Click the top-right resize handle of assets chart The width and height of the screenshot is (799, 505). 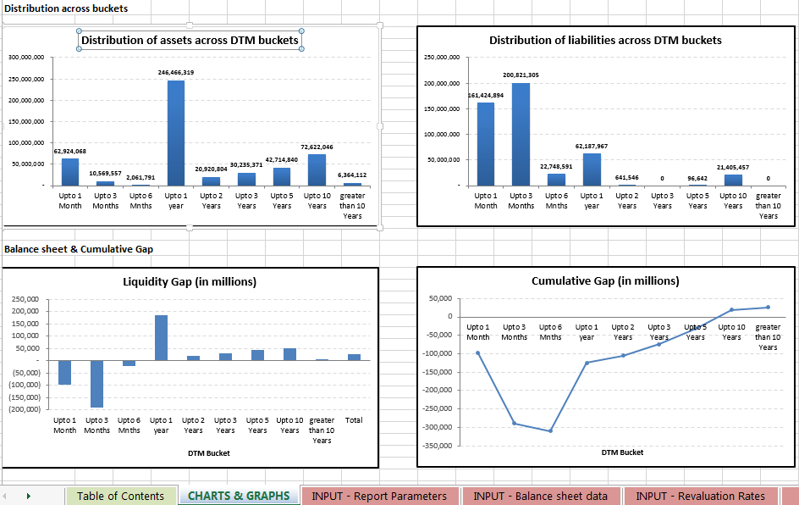click(380, 25)
